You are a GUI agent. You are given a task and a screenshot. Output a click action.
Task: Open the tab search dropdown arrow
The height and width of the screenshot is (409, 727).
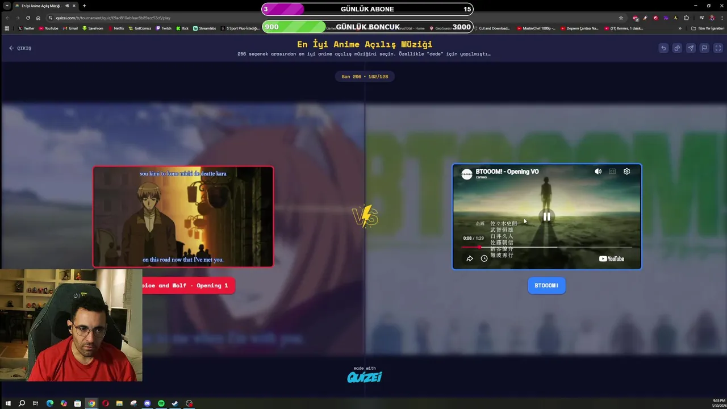point(6,6)
